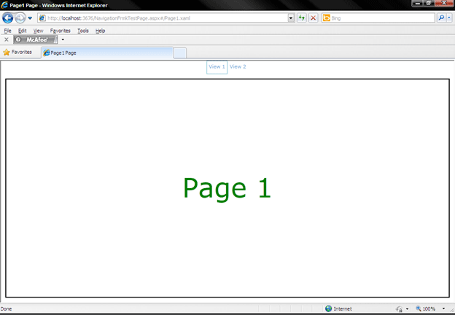Click the Internet zone globe icon
Viewport: 455px width, 315px height.
(328, 308)
